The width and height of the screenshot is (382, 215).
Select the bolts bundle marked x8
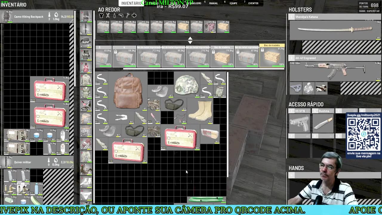[x=154, y=104]
